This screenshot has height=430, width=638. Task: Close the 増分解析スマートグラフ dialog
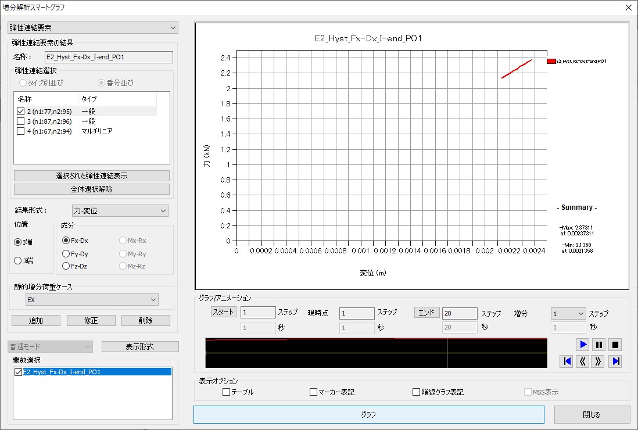pyautogui.click(x=628, y=8)
